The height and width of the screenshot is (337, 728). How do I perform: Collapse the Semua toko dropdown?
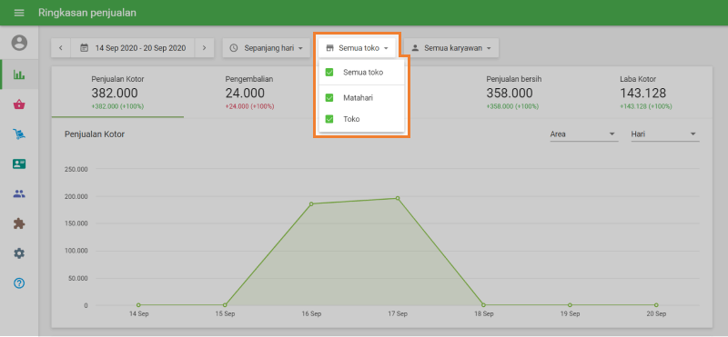point(357,48)
